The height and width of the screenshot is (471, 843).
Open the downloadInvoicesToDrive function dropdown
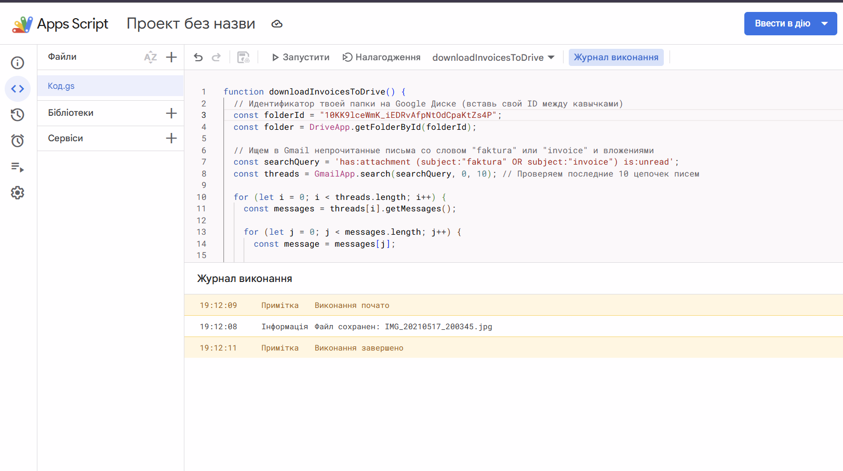[493, 58]
